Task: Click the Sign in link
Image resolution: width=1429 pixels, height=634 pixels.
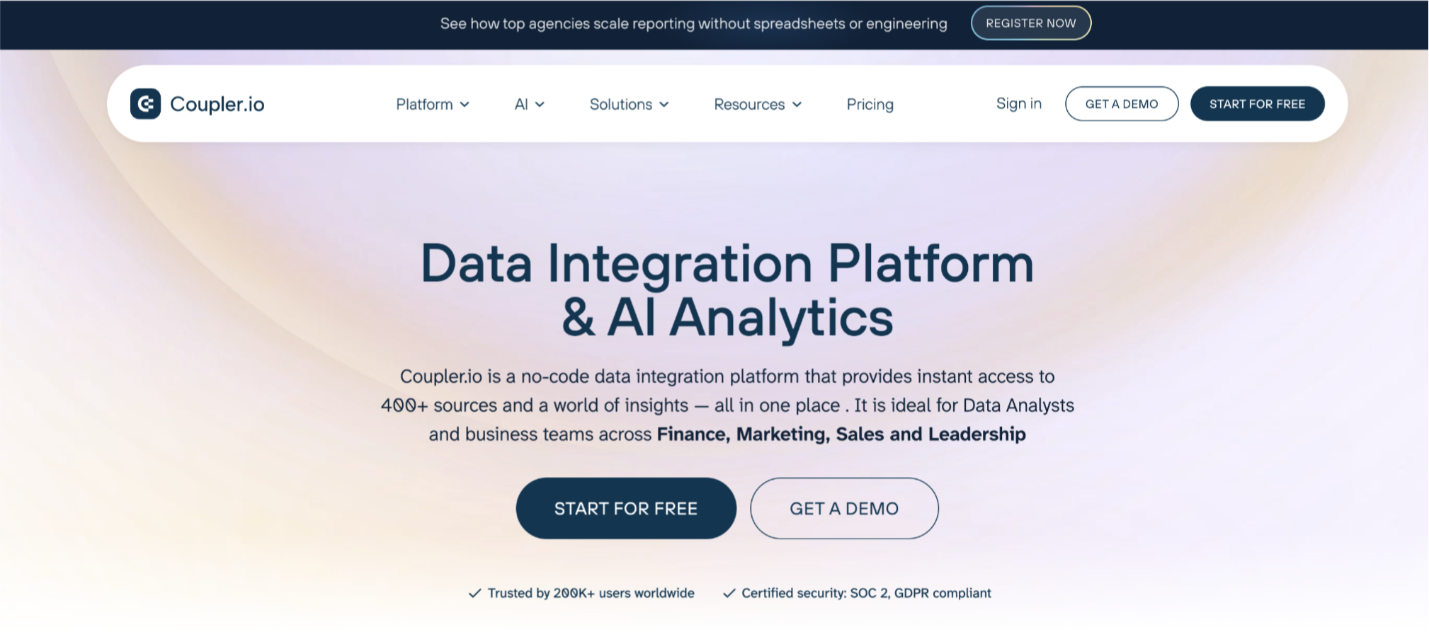Action: pyautogui.click(x=1018, y=104)
